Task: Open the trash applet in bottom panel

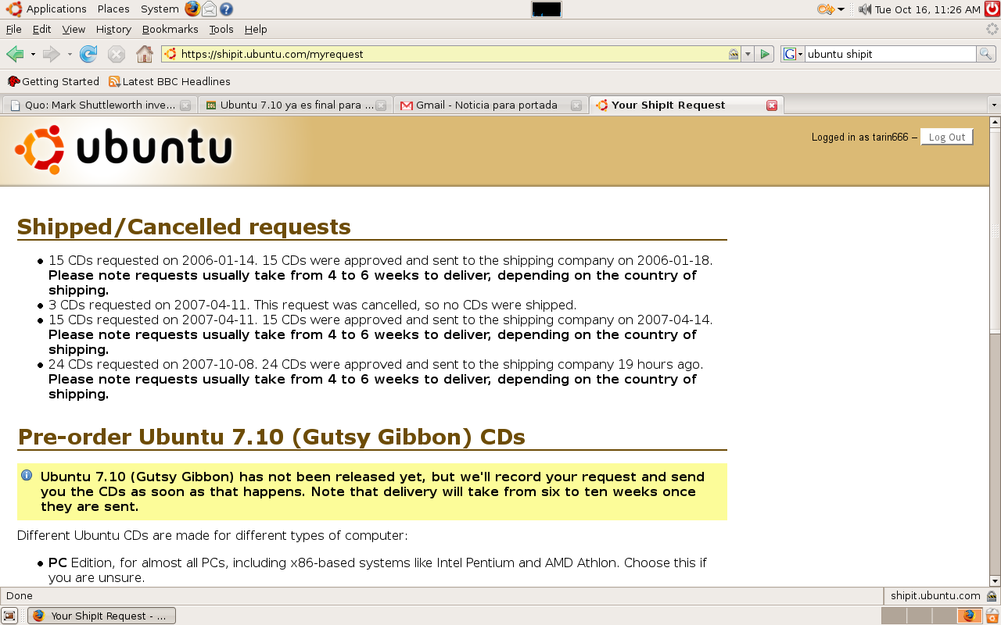Action: (x=992, y=616)
